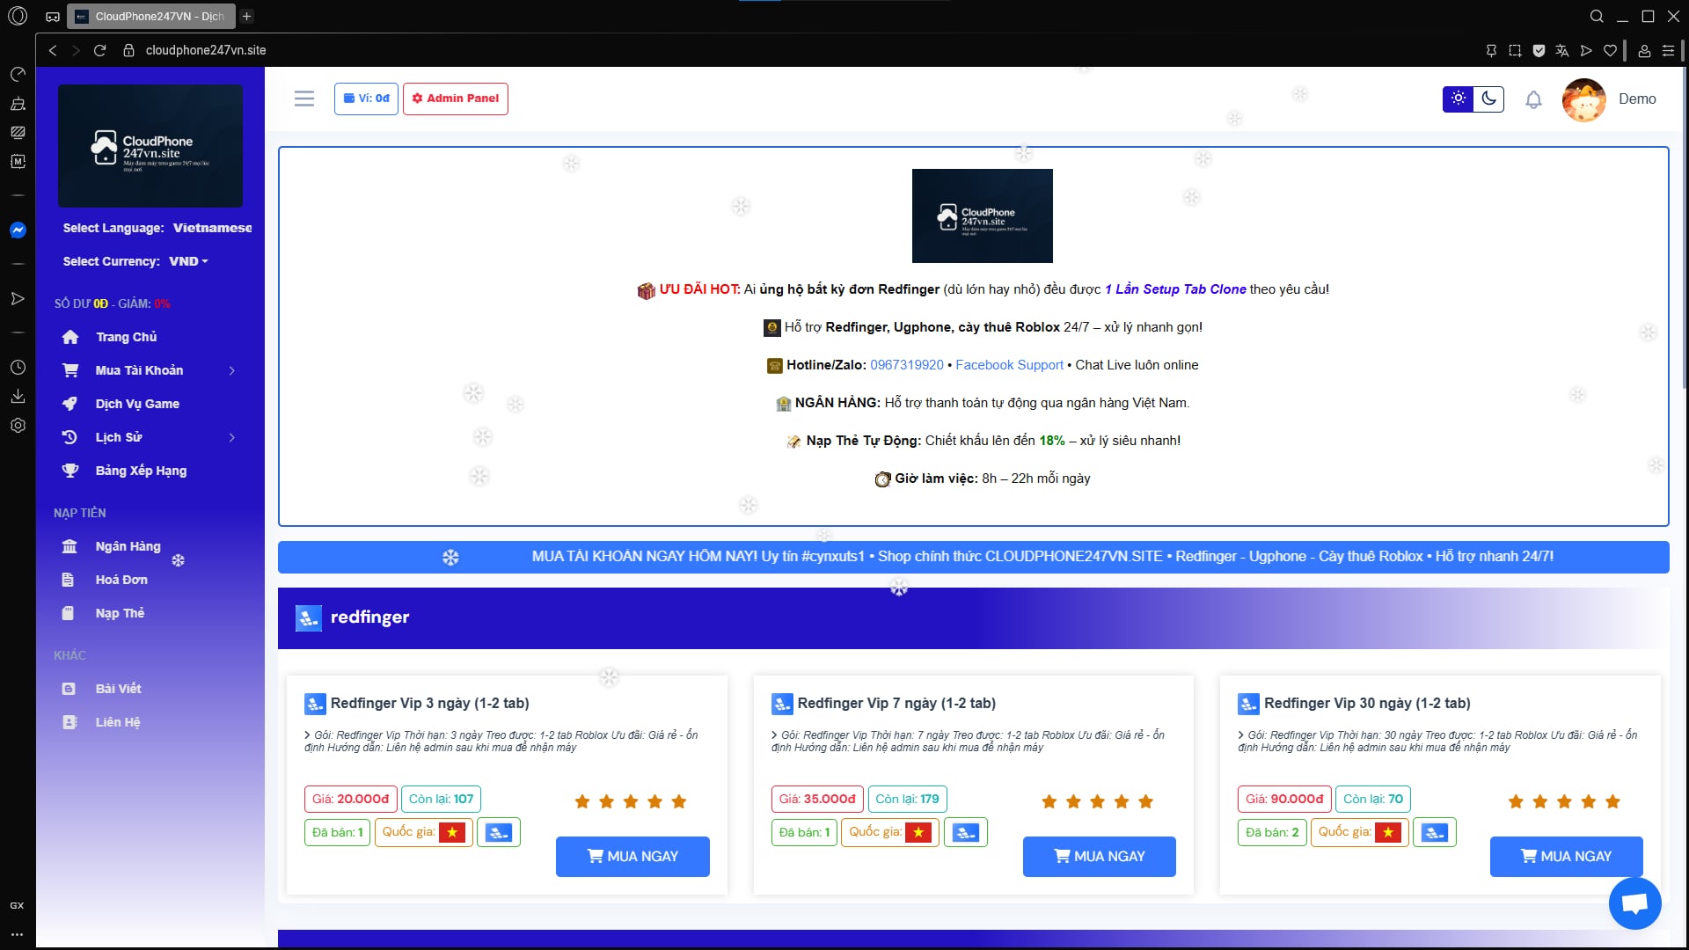Click the Trang Chủ house icon

tap(70, 337)
